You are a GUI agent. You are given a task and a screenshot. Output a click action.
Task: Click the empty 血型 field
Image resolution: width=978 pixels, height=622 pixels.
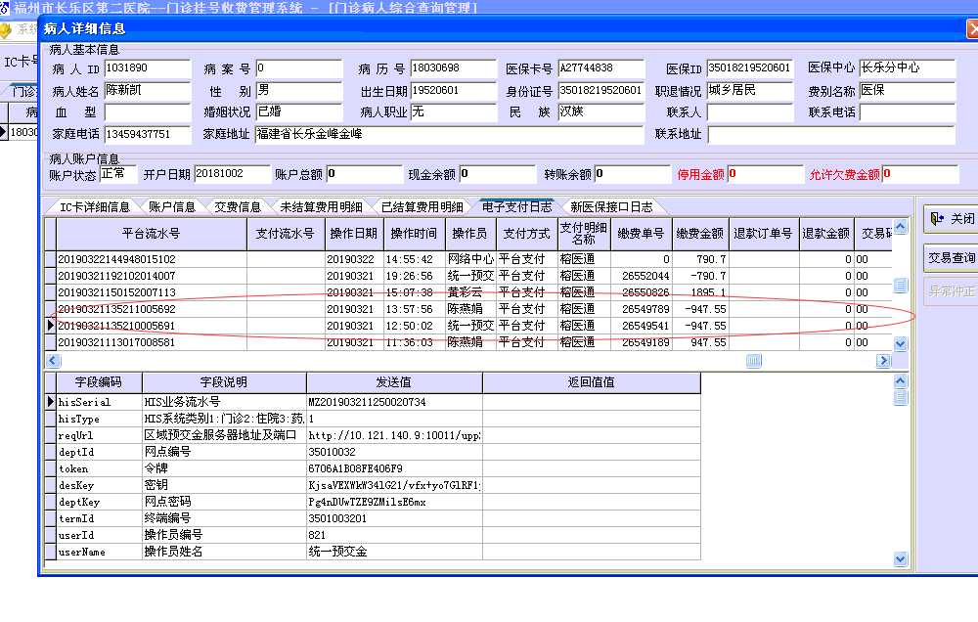[148, 112]
